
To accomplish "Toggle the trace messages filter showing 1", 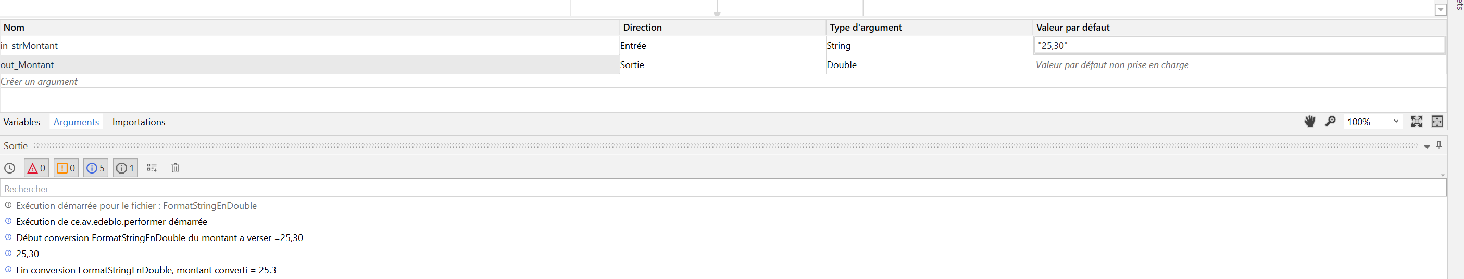I will (x=125, y=168).
